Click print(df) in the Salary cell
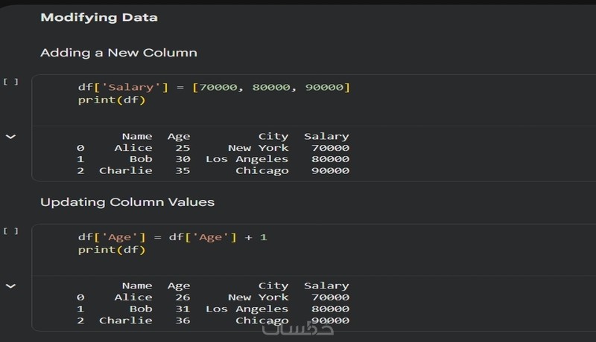 click(x=112, y=100)
